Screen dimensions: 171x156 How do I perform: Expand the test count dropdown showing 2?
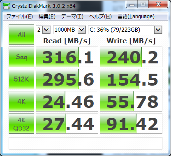[x=46, y=30]
